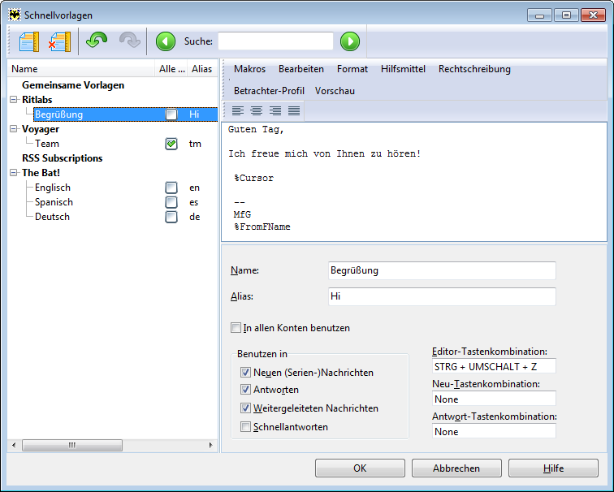This screenshot has height=492, width=614.
Task: Click the green undo arrow icon
Action: [x=97, y=41]
